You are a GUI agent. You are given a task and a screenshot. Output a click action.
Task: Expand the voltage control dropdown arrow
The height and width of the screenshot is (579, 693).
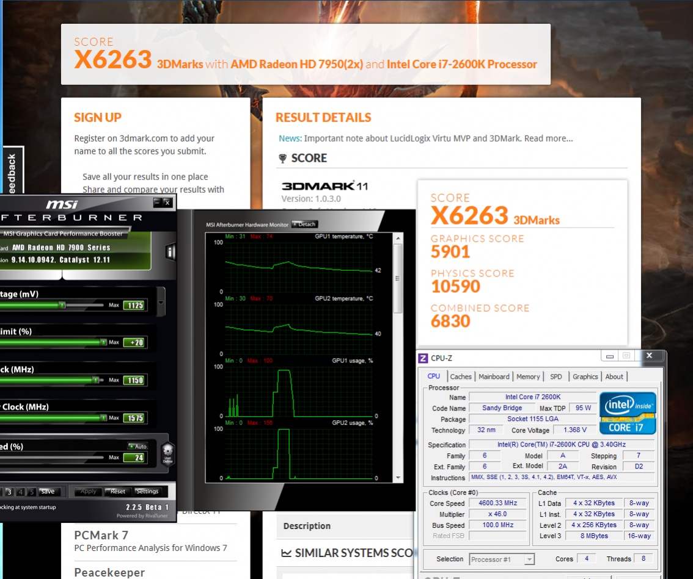pos(161,302)
